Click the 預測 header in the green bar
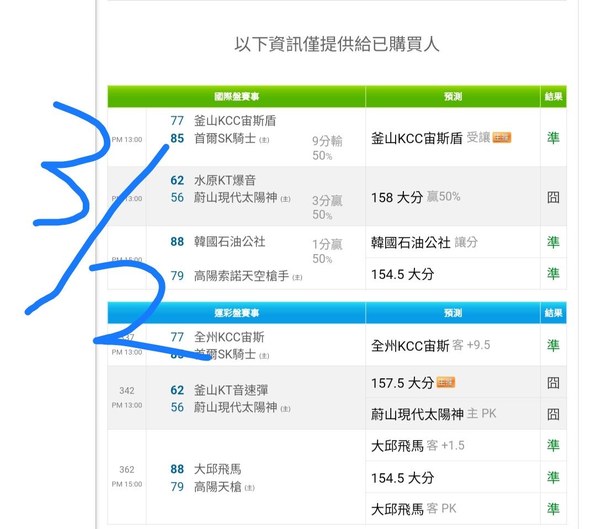596x529 pixels. [453, 97]
